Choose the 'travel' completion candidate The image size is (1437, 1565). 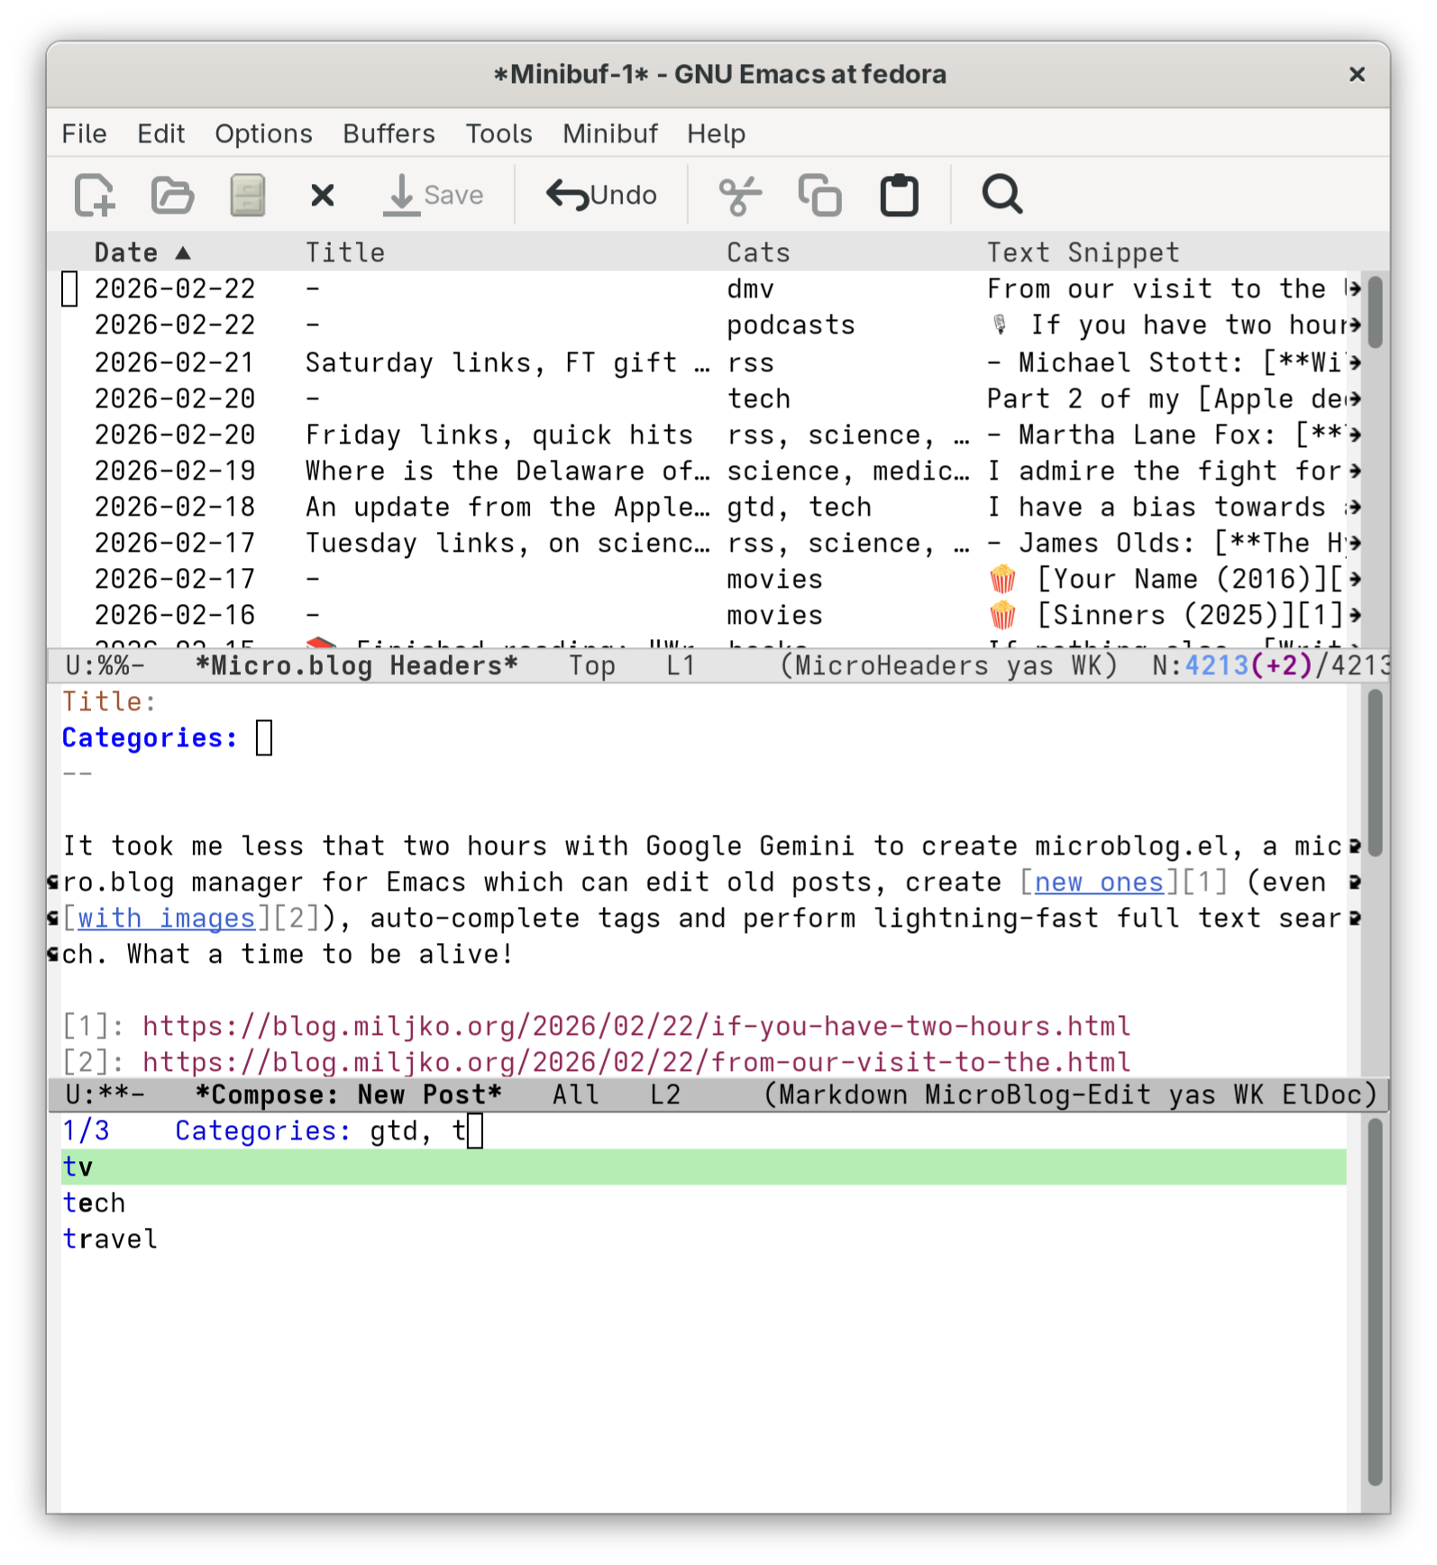point(703,1239)
